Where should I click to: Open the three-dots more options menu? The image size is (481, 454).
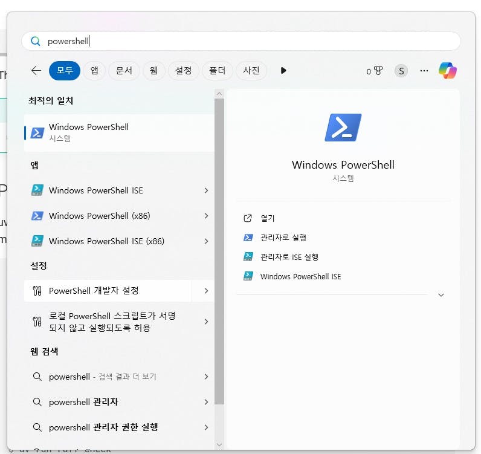point(424,71)
